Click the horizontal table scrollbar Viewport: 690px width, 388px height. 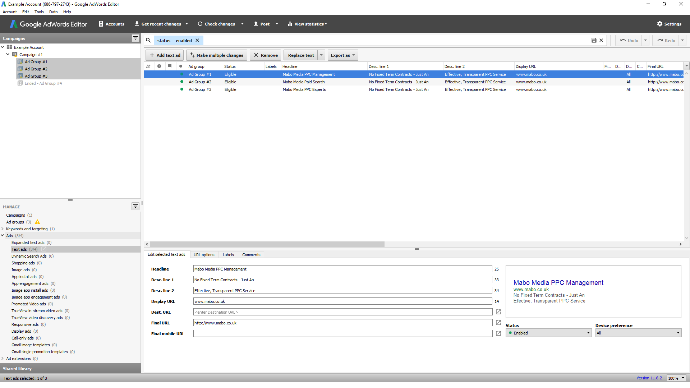(267, 244)
